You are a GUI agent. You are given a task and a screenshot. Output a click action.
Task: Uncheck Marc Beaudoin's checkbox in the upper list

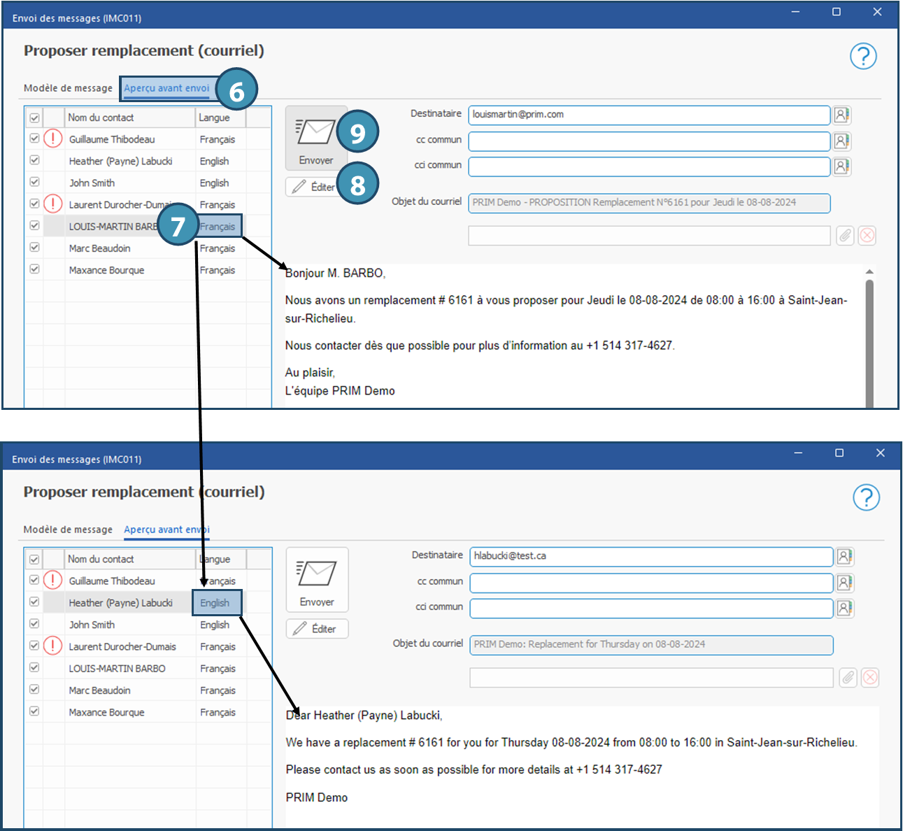pyautogui.click(x=34, y=248)
